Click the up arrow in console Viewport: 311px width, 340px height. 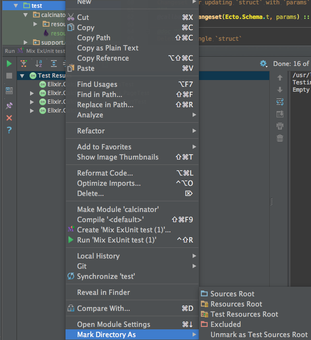tap(280, 78)
